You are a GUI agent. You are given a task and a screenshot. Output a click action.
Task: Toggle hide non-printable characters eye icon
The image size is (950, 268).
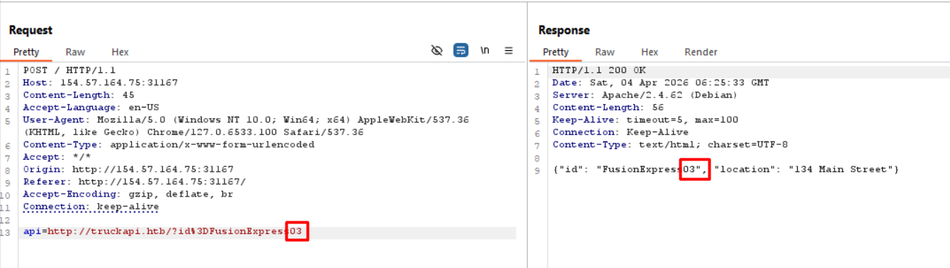[x=437, y=50]
